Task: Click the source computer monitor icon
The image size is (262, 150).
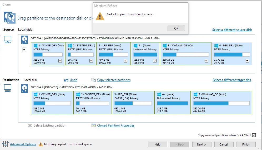Action: tap(8, 40)
